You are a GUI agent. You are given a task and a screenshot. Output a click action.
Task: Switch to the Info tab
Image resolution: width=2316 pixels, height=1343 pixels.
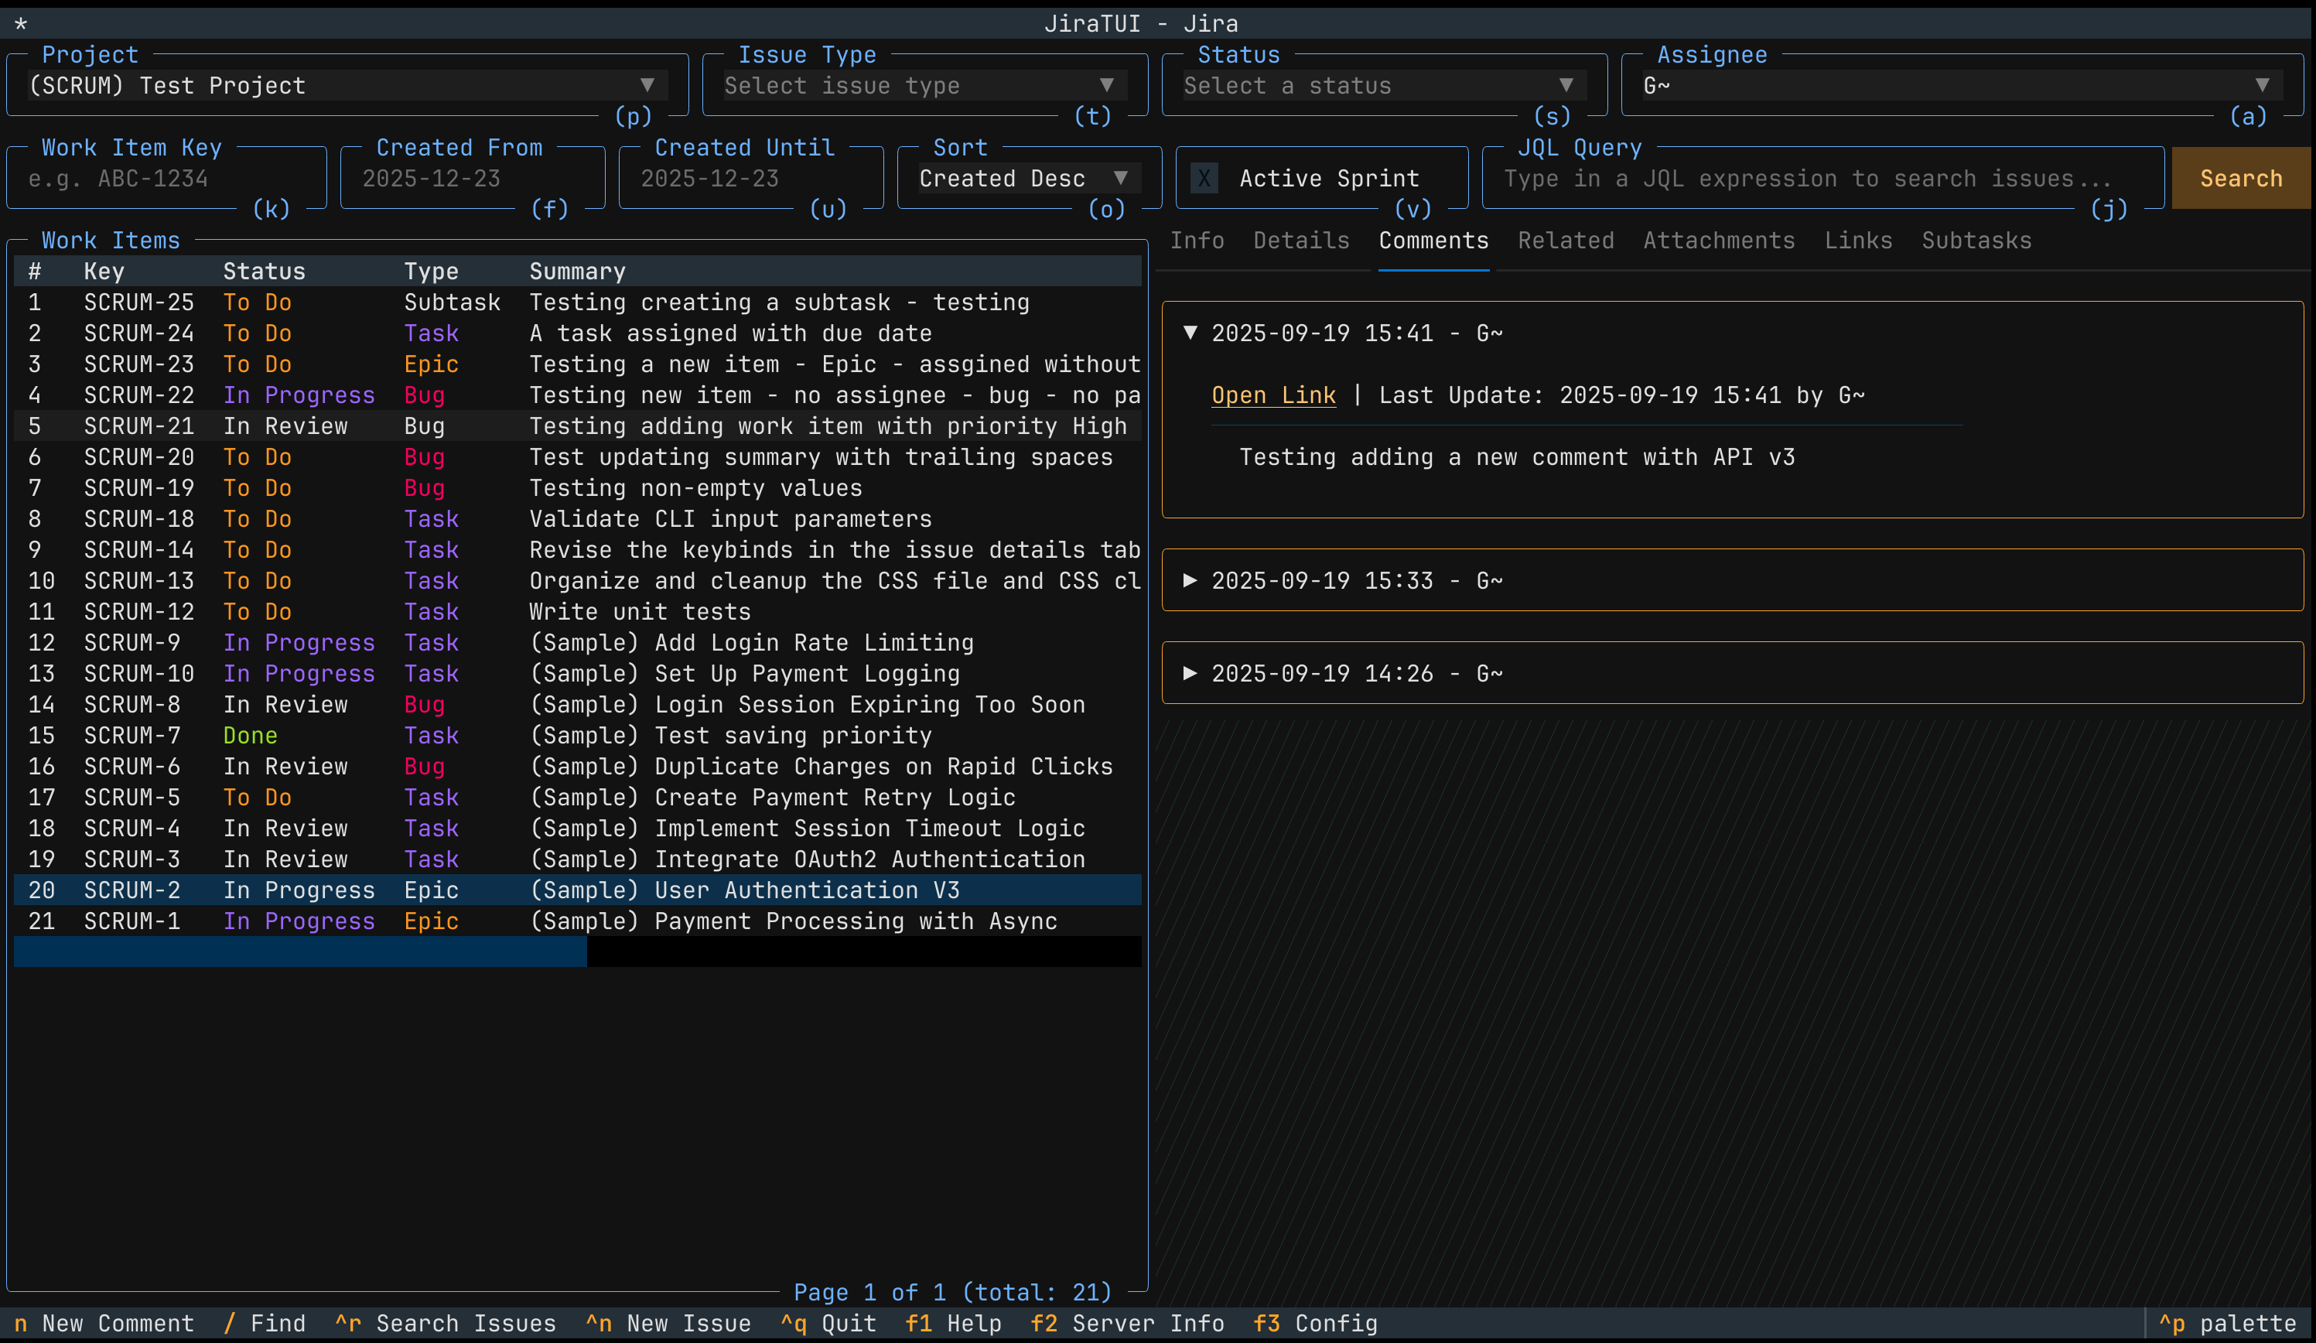pos(1197,241)
